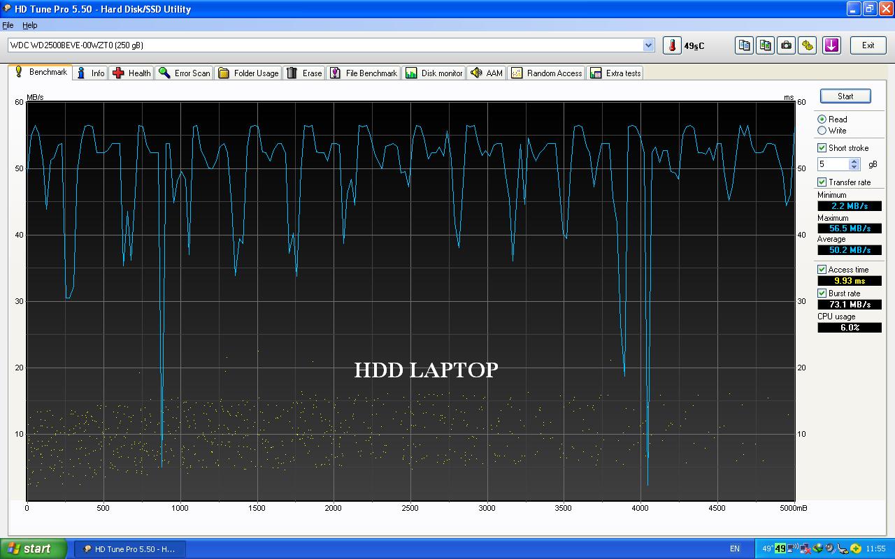The width and height of the screenshot is (895, 559).
Task: Uncheck the Access time checkbox
Action: click(x=822, y=270)
